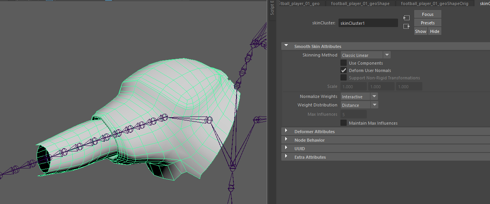Enable the Use Components checkbox
Viewport: 490px width, 204px height.
343,63
